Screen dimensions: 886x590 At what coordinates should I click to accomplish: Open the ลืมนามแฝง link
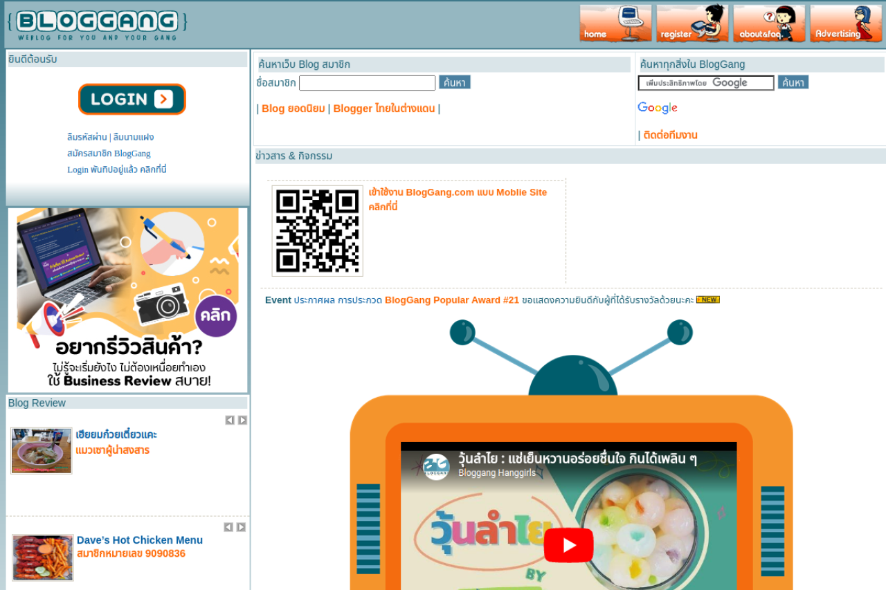(134, 137)
